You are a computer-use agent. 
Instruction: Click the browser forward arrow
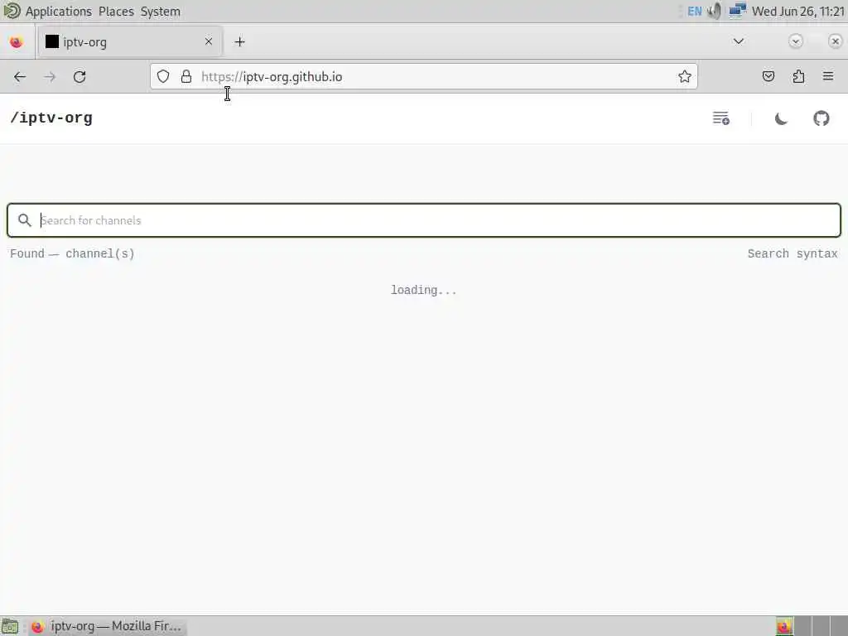(x=50, y=77)
